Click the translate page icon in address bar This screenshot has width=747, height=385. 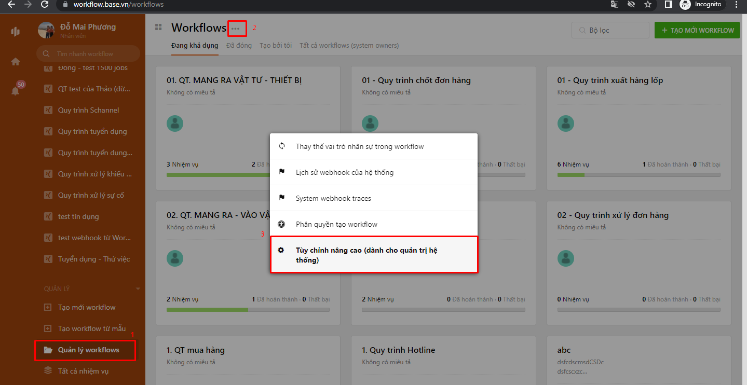615,4
